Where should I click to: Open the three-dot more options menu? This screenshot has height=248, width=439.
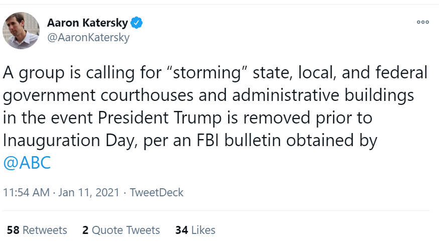(423, 22)
